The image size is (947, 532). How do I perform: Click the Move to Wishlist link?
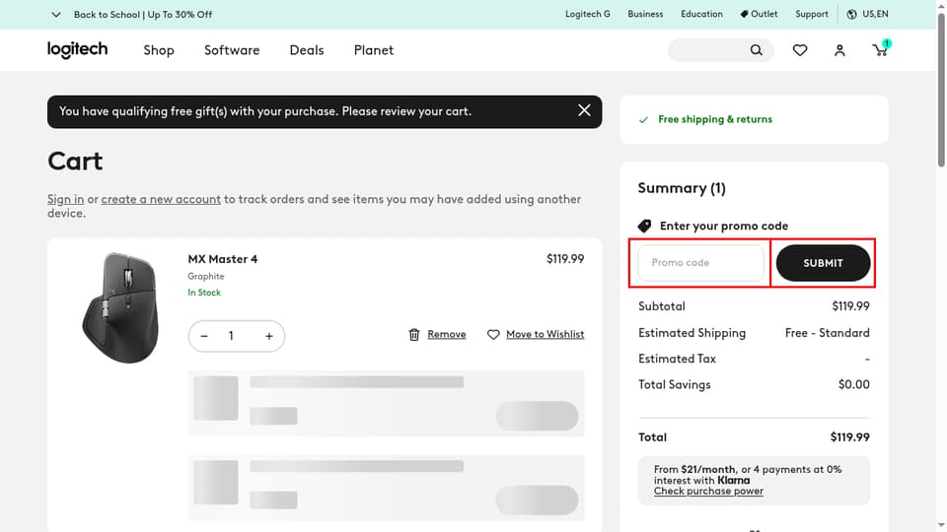click(545, 334)
